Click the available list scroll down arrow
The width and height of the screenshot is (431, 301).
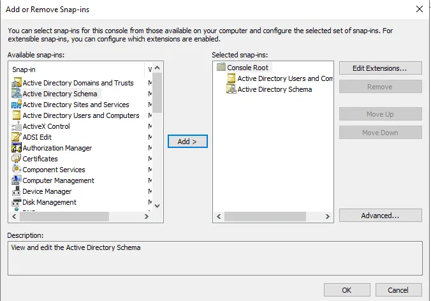(157, 205)
